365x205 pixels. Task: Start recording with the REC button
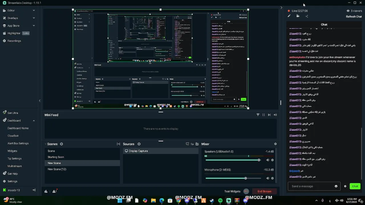(x=246, y=191)
